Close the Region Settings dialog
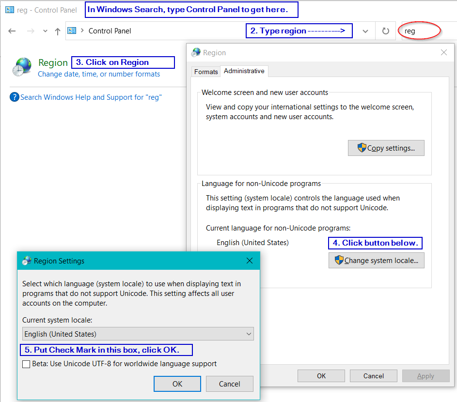Screen dimensions: 457x402 coord(250,261)
